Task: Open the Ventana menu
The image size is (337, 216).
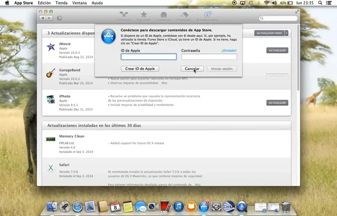Action: click(x=79, y=3)
